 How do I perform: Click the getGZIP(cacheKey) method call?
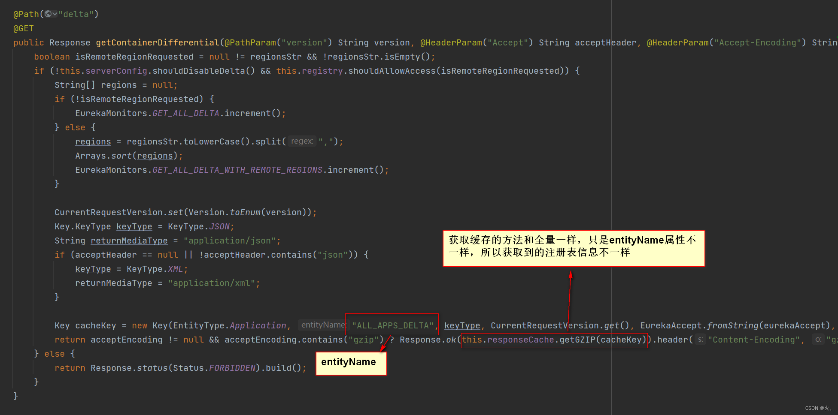pyautogui.click(x=603, y=340)
